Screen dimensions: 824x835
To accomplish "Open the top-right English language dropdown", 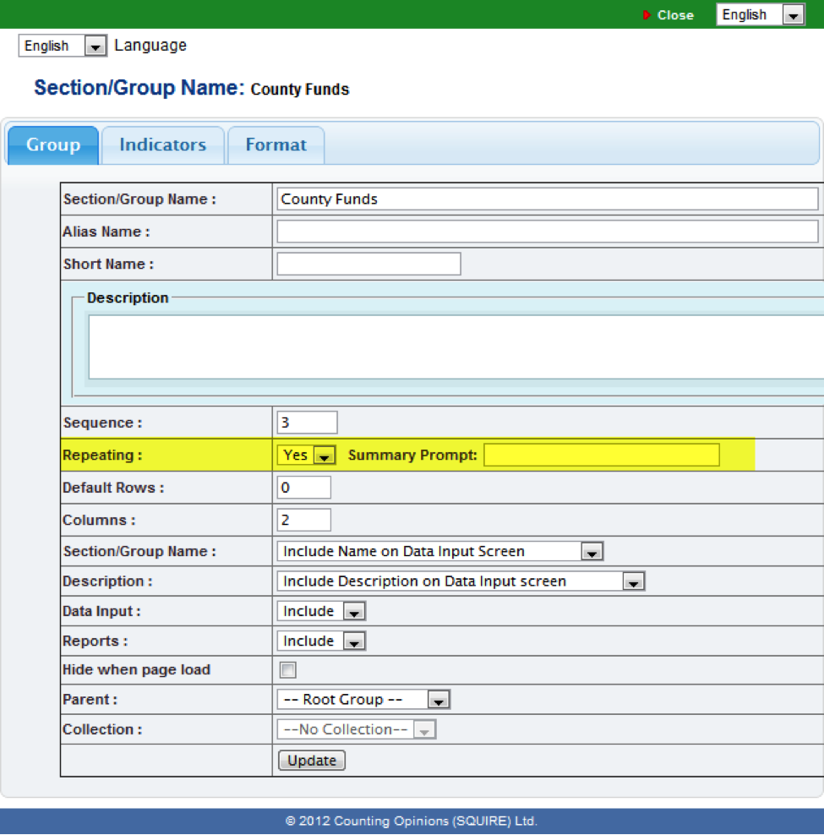I will 760,15.
